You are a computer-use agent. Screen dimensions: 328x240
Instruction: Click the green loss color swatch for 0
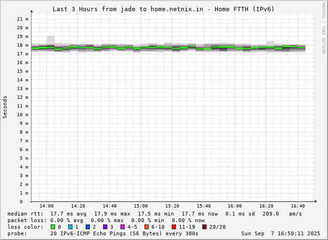53,227
